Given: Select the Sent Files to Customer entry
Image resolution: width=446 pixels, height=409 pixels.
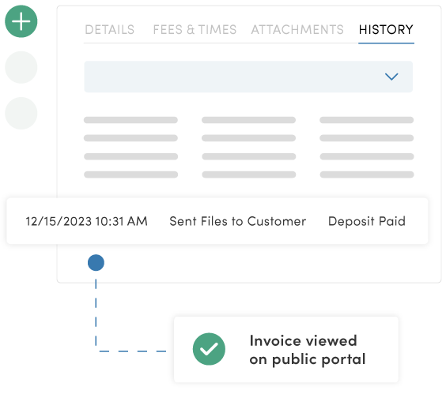Looking at the screenshot, I should pos(238,221).
